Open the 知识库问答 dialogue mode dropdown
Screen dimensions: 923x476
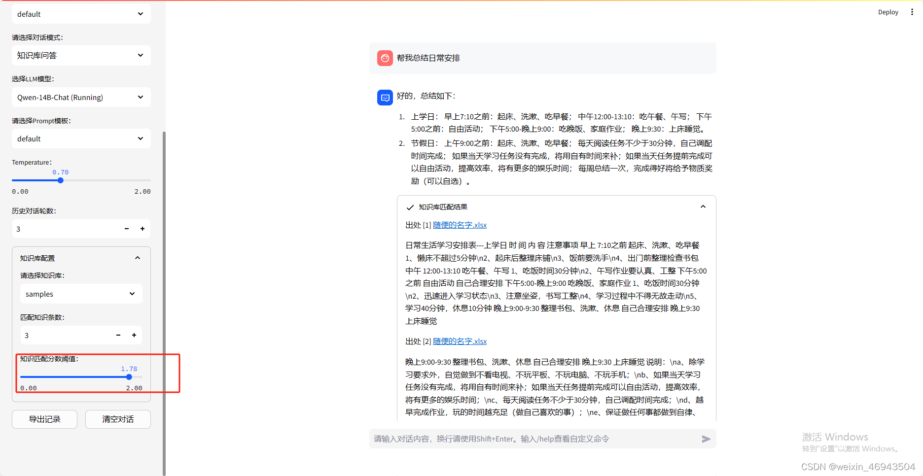point(81,55)
